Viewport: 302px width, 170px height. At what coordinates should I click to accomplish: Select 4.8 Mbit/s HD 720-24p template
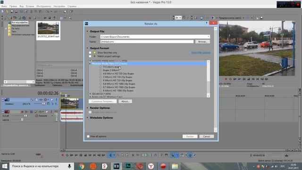118,74
